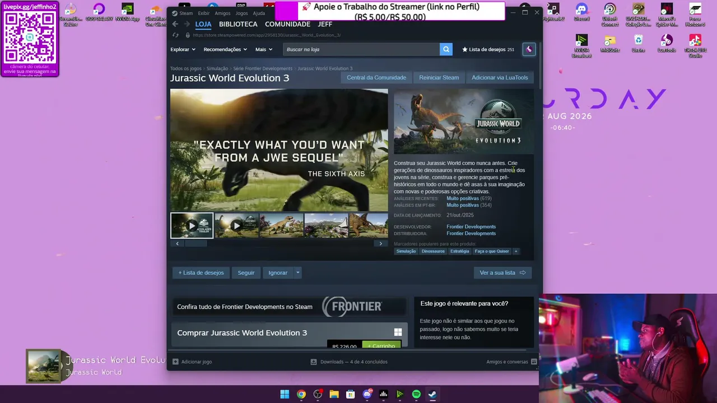
Task: Click the magnifier search button in the store
Action: (446, 49)
